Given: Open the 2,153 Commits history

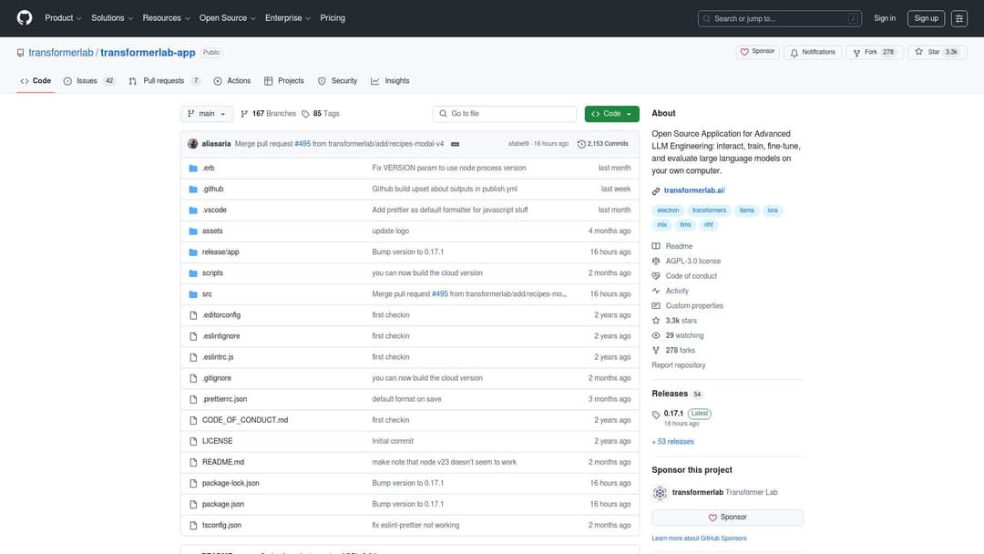Looking at the screenshot, I should coord(602,144).
